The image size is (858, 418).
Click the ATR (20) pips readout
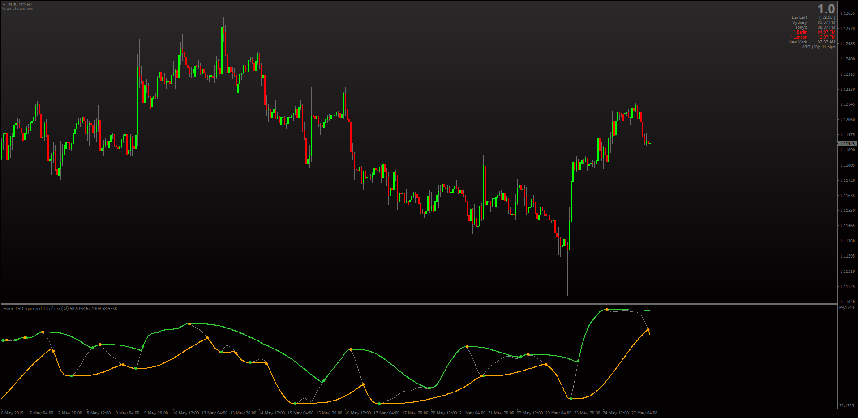click(819, 47)
